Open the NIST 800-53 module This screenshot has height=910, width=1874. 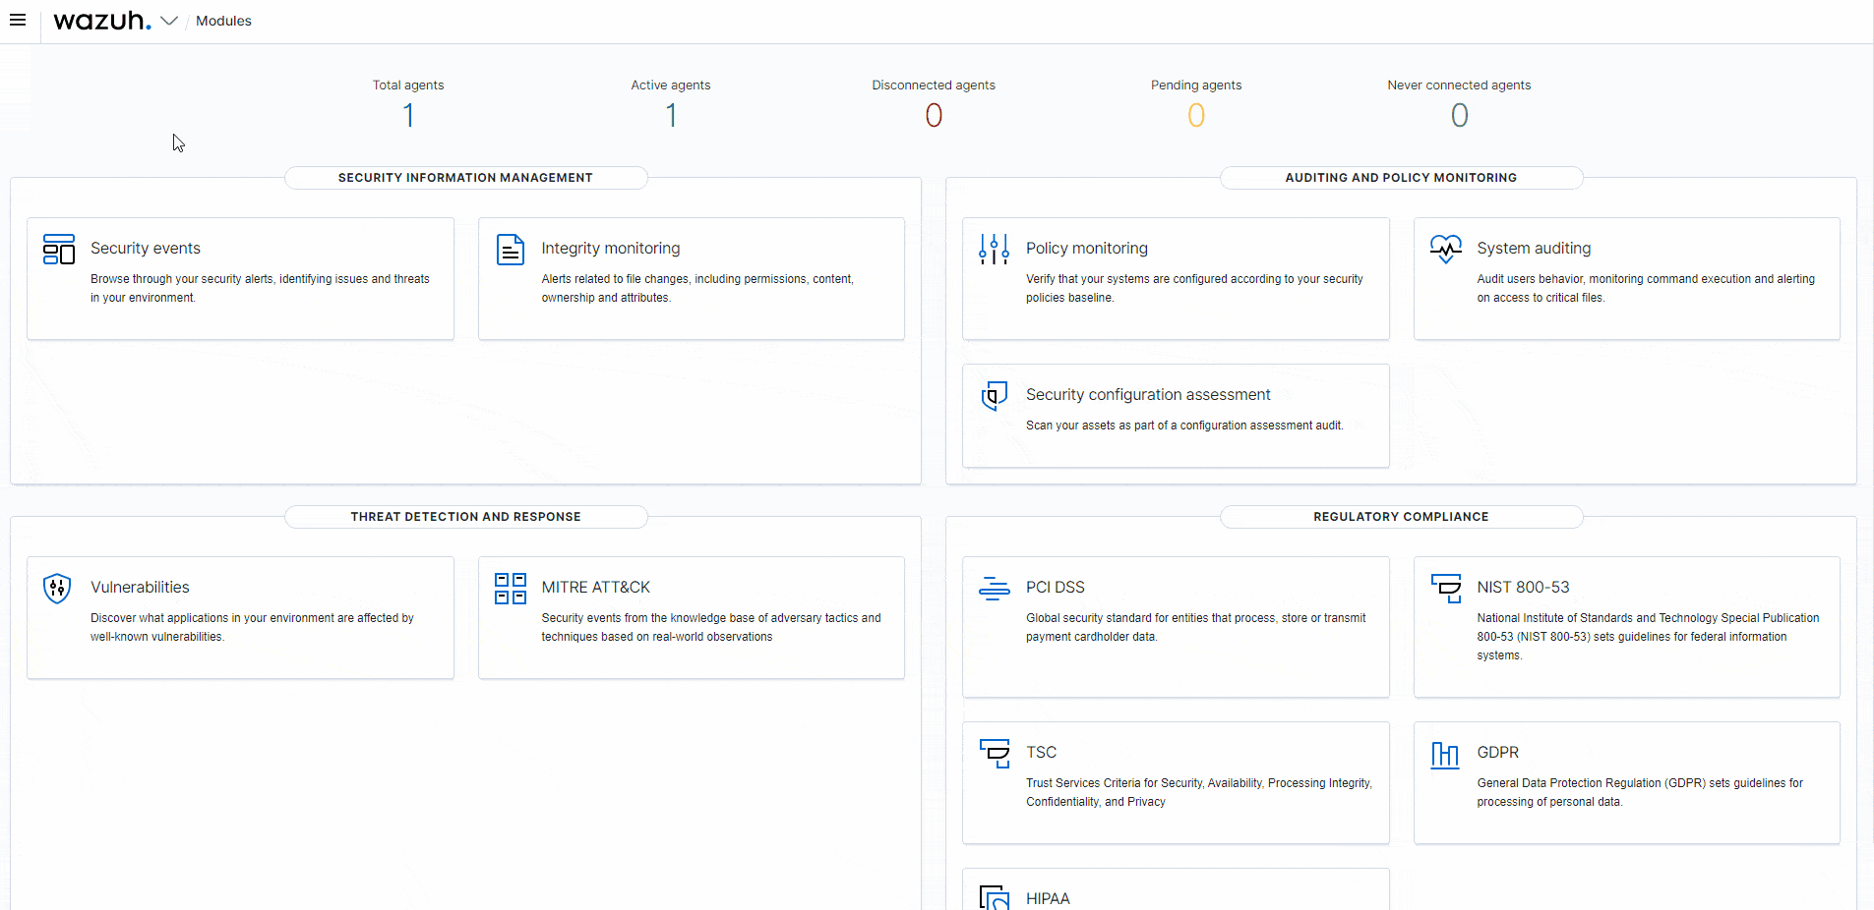point(1523,587)
